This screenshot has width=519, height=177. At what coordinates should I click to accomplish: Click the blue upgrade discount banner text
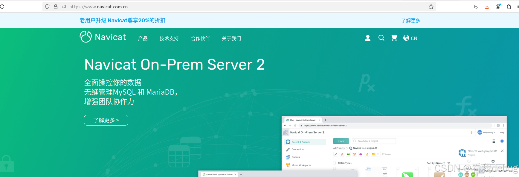122,20
